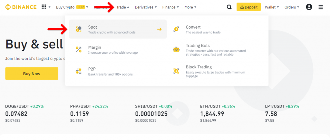The width and height of the screenshot is (330, 140).
Task: Expand the Orders dropdown
Action: point(292,7)
